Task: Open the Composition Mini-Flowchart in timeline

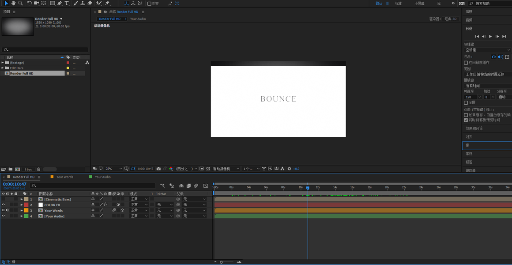Action: point(162,185)
